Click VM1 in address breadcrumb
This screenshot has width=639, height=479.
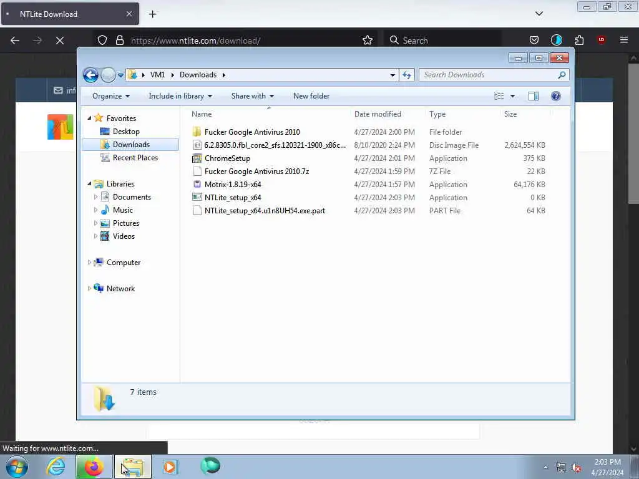coord(157,75)
